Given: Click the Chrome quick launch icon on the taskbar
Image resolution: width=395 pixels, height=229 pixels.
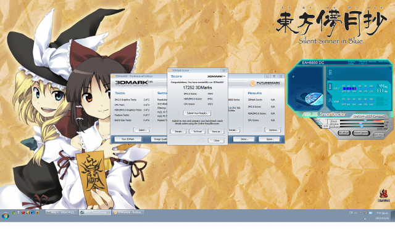Looking at the screenshot, I should [14, 212].
